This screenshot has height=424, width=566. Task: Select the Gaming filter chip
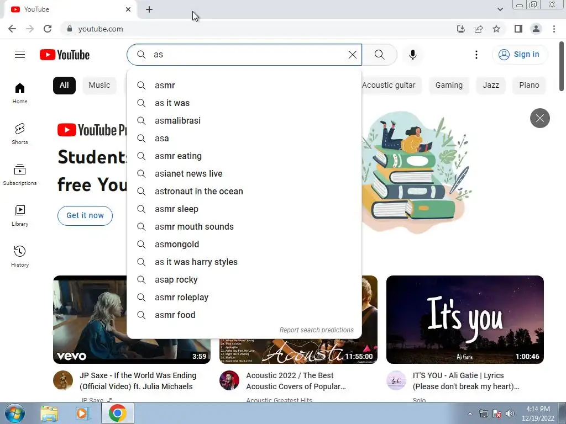pos(449,86)
